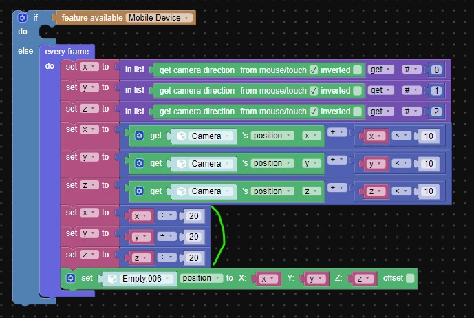Screen dimensions: 474x318
Task: Click the value 10 field in x multiply block
Action: 429,136
